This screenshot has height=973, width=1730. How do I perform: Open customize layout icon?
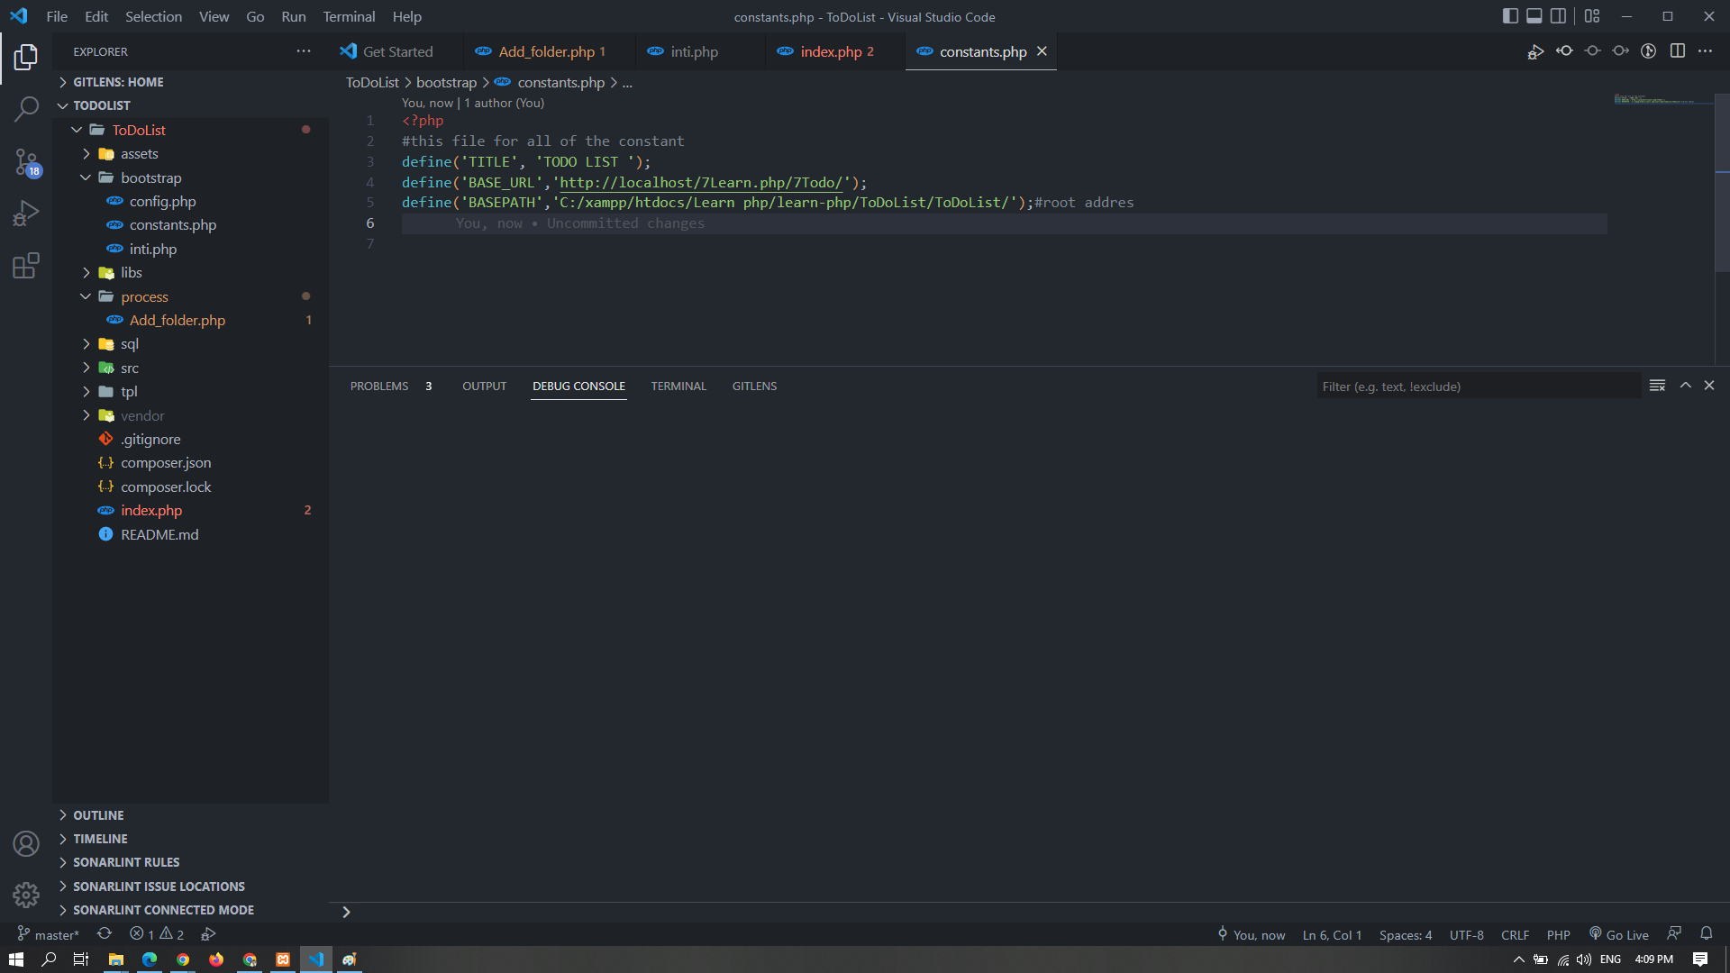(1592, 16)
